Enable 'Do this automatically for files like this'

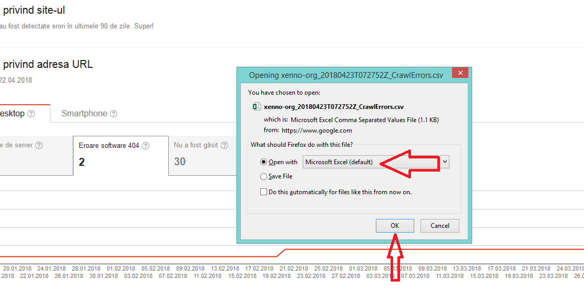coord(264,192)
